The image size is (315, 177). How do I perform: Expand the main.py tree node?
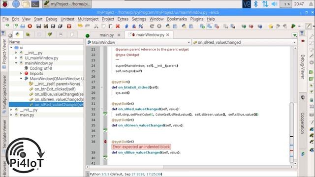pyautogui.click(x=11, y=115)
